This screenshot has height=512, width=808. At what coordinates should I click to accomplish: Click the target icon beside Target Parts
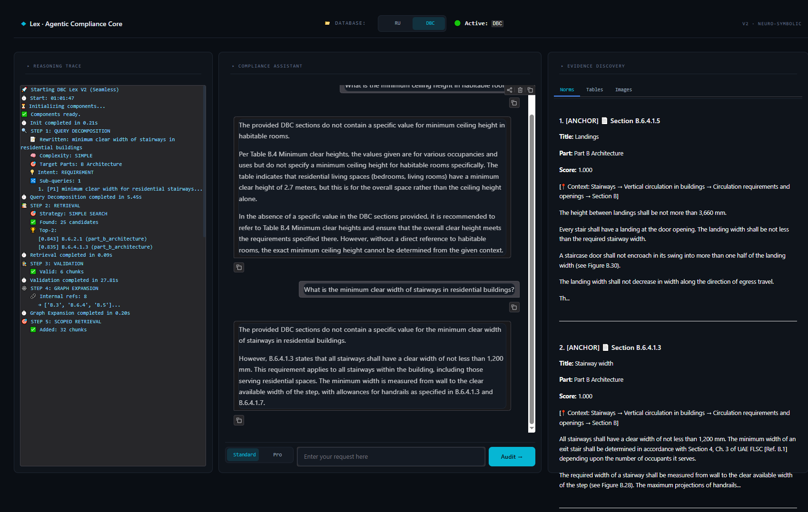coord(33,164)
